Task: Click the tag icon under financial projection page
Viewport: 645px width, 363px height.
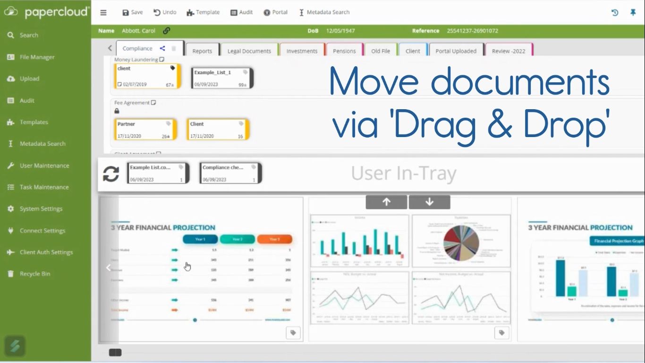Action: coord(293,333)
